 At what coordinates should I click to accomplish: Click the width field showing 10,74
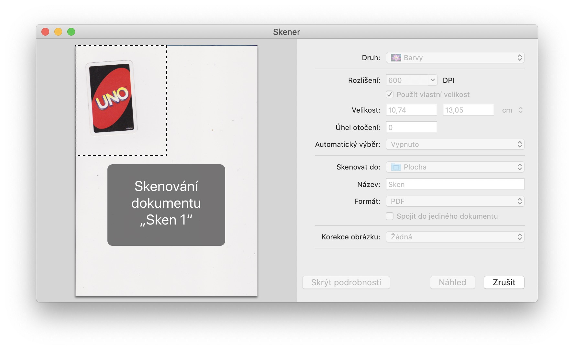point(411,110)
